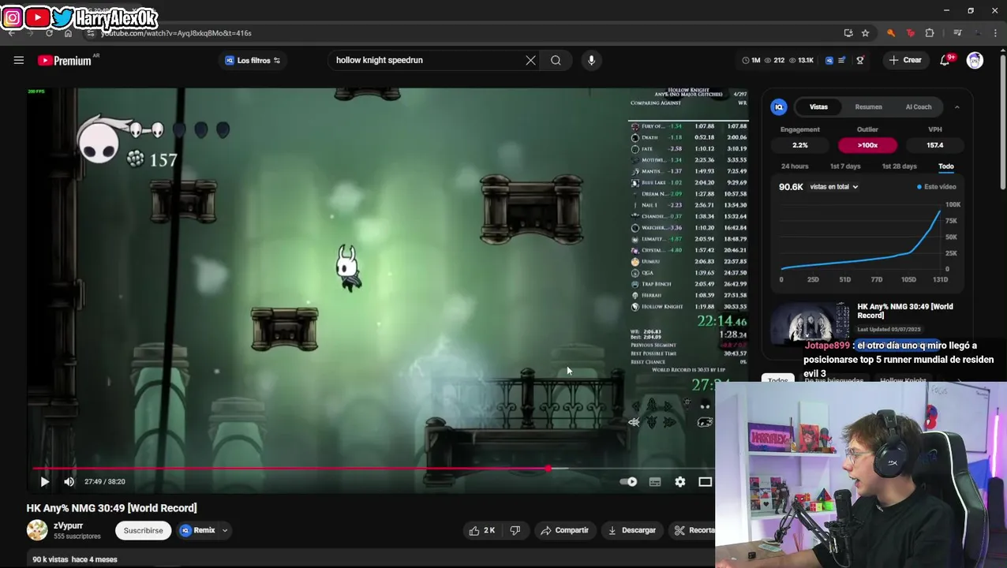1007x568 pixels.
Task: Download the video via Descargar
Action: 631,530
